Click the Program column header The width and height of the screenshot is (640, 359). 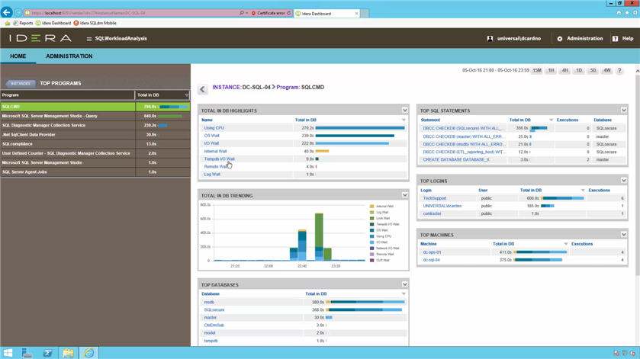67,95
